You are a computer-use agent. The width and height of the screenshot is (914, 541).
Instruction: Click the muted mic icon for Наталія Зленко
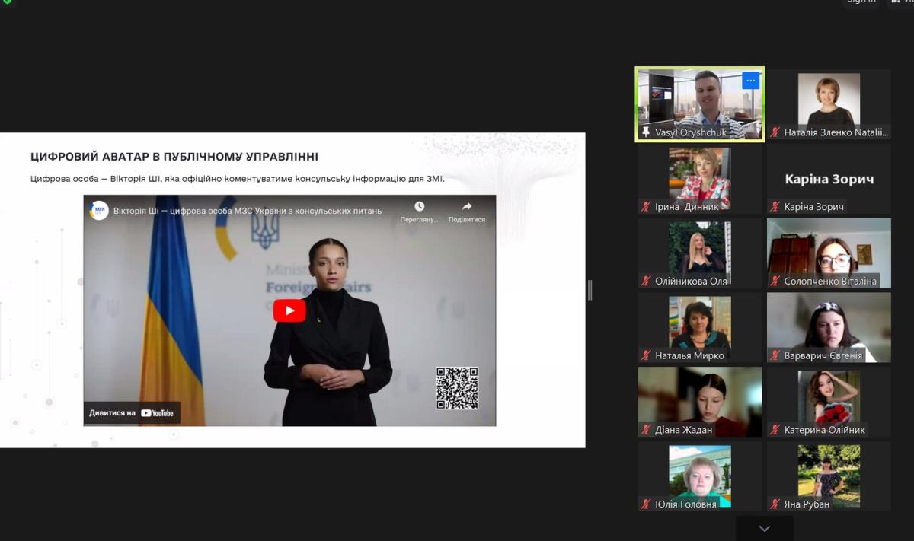(x=775, y=132)
